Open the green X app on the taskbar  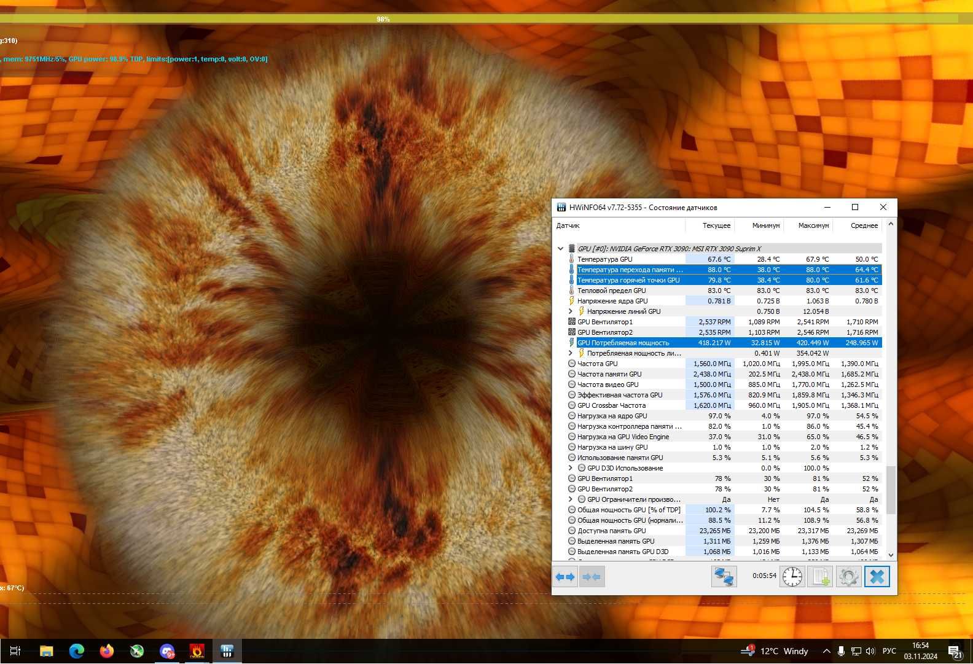pyautogui.click(x=136, y=651)
